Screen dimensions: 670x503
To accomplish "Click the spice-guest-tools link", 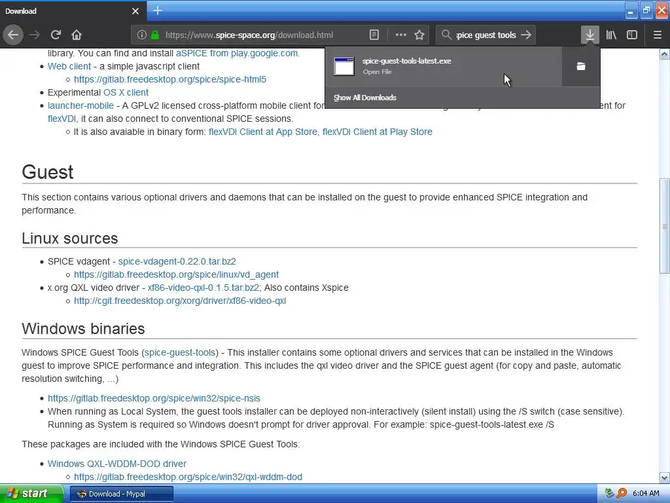I will coord(180,352).
